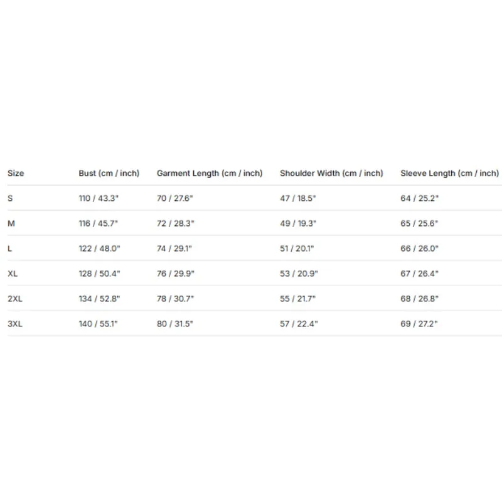Click bust value 140 / 55.1"
The image size is (502, 502).
pos(99,324)
